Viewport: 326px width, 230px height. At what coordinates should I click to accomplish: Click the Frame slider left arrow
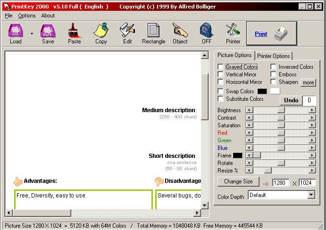[249, 155]
